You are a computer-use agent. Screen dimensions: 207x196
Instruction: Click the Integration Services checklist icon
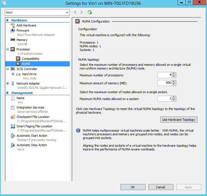click(13, 107)
